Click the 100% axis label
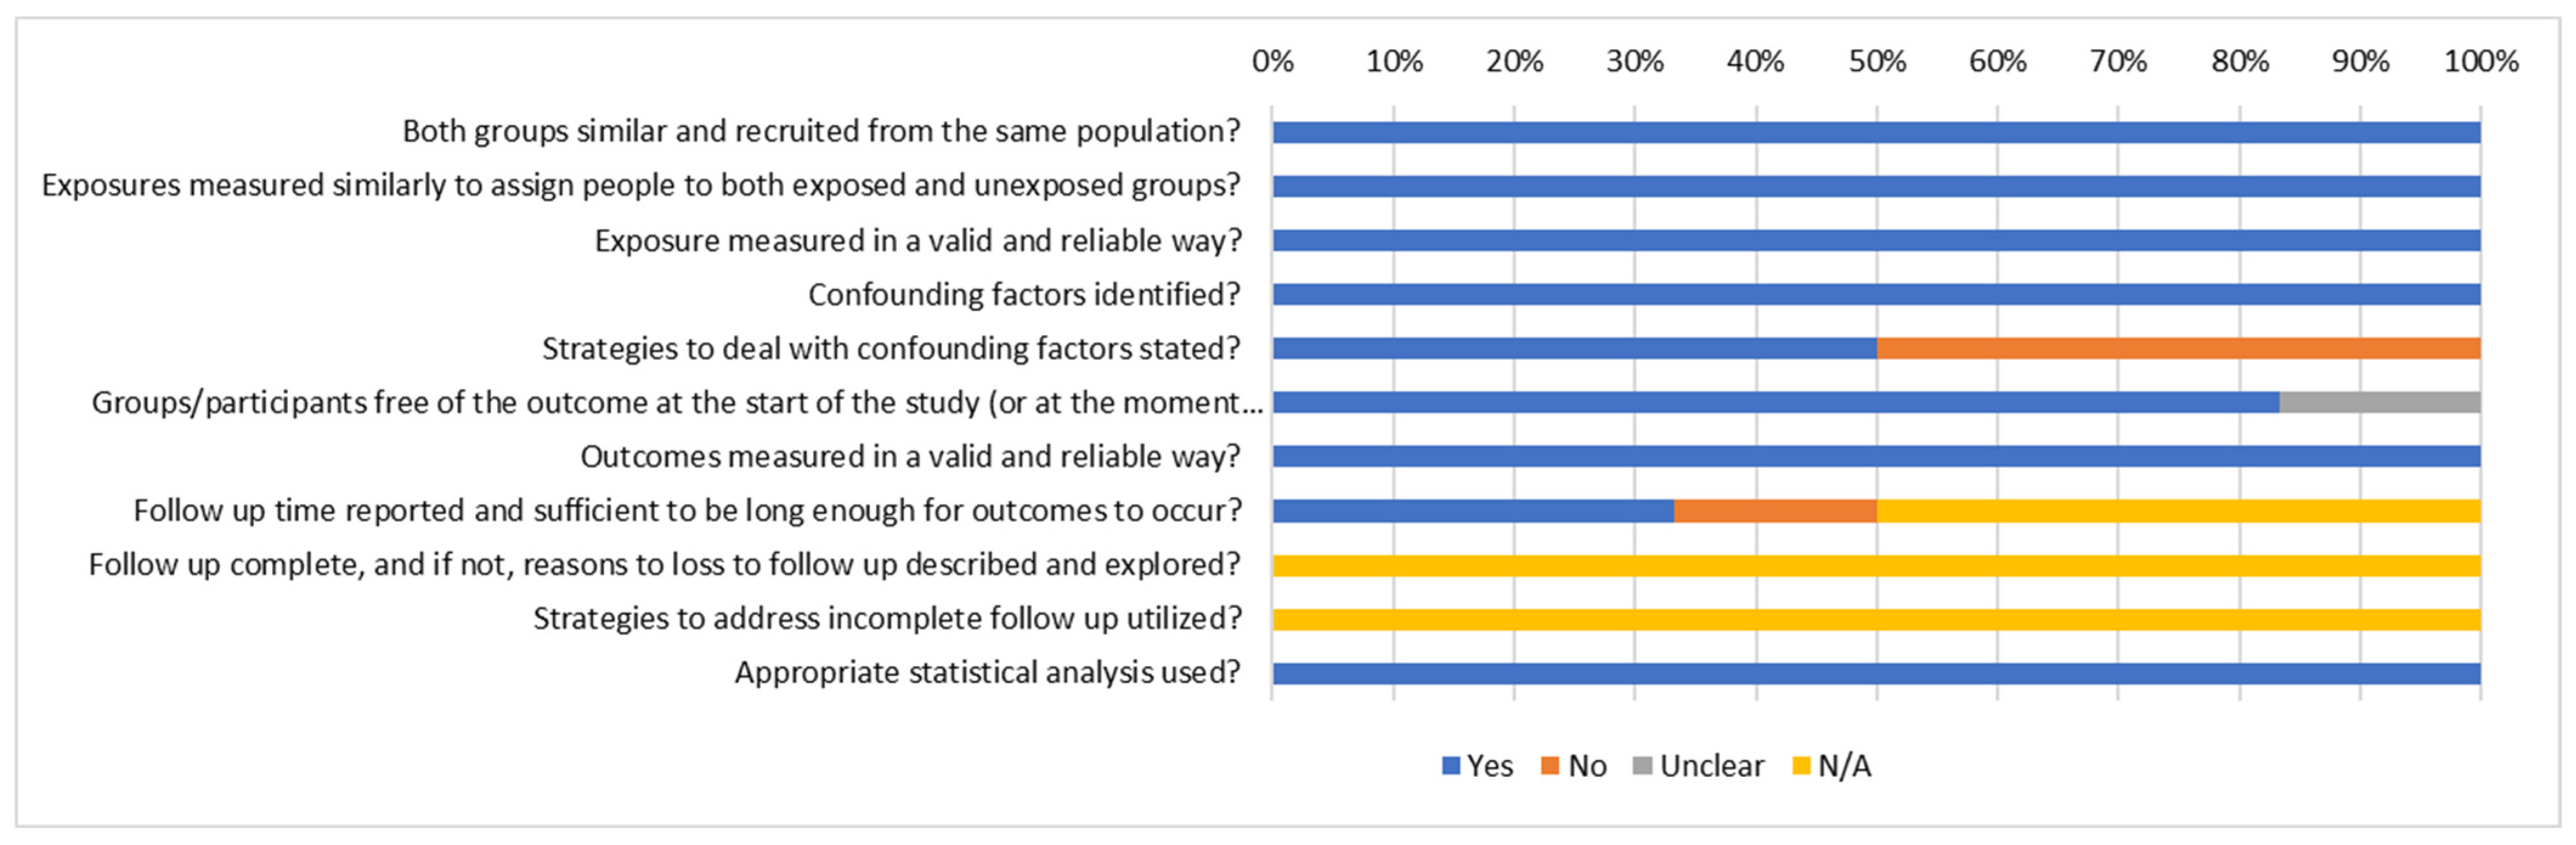Image resolution: width=2576 pixels, height=845 pixels. coord(2481,62)
